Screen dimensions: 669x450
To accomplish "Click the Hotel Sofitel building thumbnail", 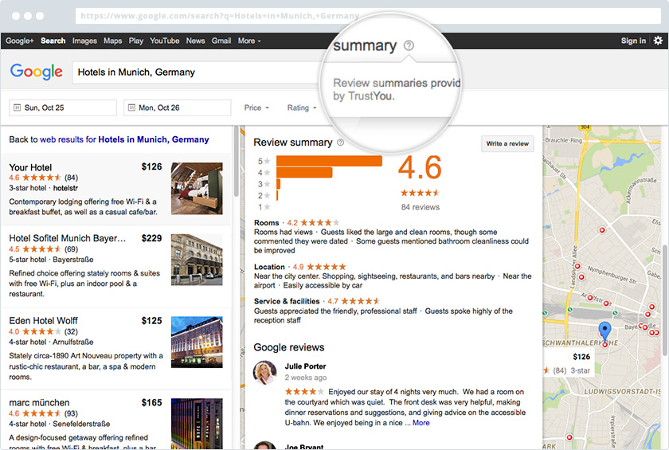I will [x=197, y=260].
